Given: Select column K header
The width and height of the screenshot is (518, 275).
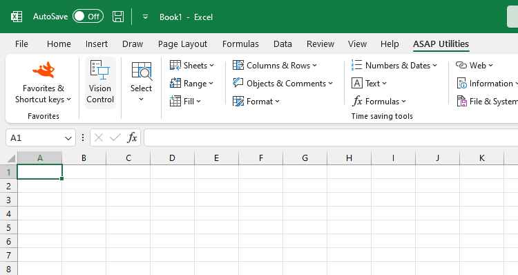Looking at the screenshot, I should (x=482, y=158).
